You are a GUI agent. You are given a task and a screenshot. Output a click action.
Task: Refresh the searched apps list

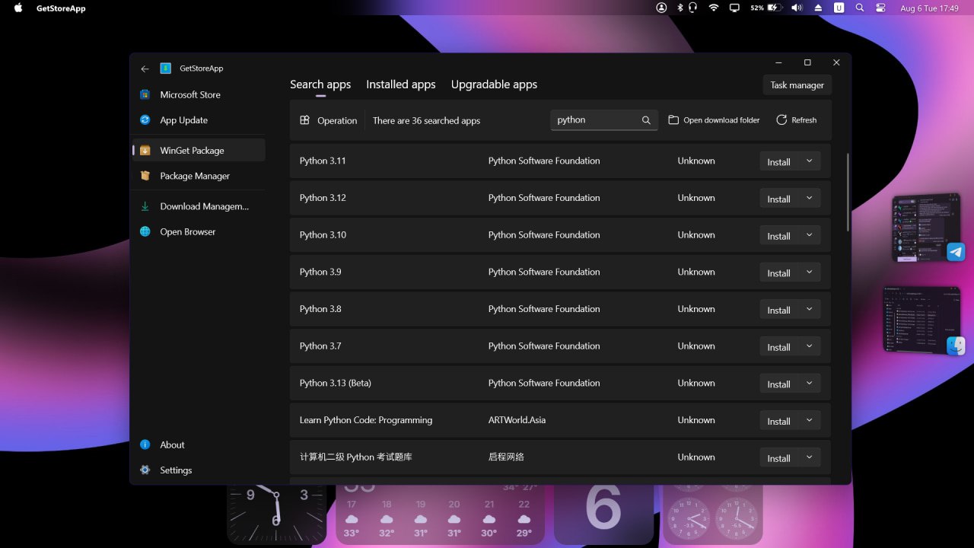coord(797,120)
